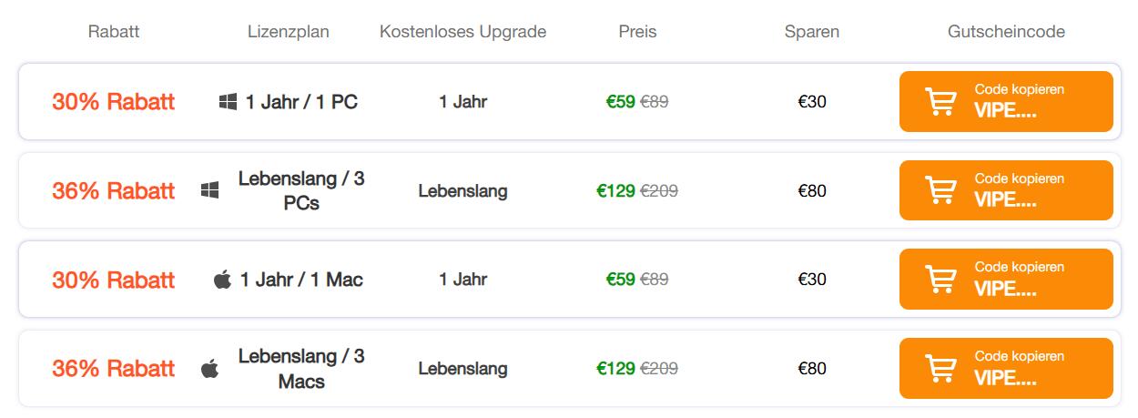Image resolution: width=1138 pixels, height=418 pixels.
Task: Click the Preis column header
Action: click(637, 32)
